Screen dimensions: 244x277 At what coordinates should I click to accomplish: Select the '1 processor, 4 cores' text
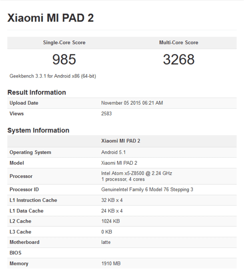click(123, 179)
